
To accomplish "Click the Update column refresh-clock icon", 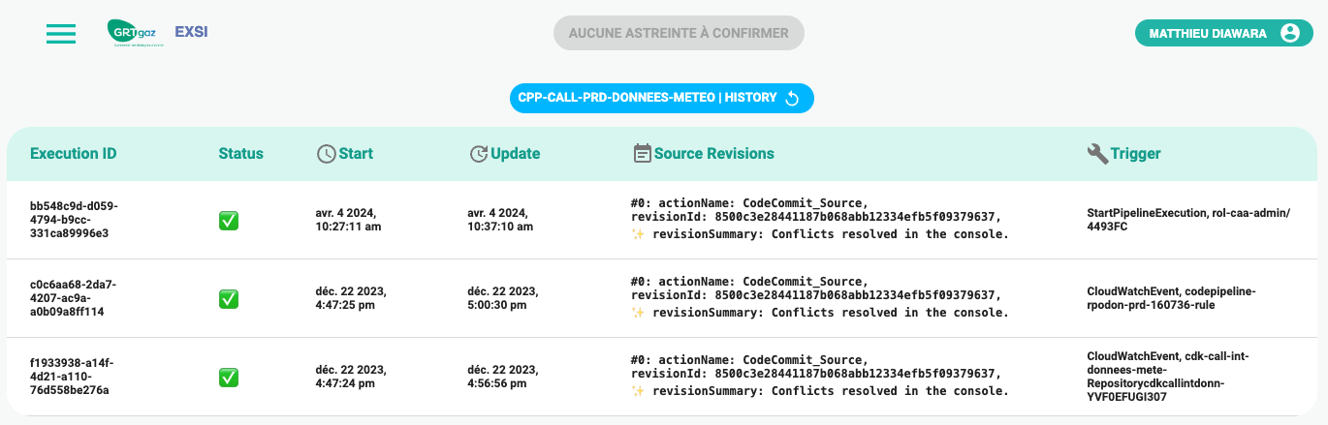I will point(479,154).
